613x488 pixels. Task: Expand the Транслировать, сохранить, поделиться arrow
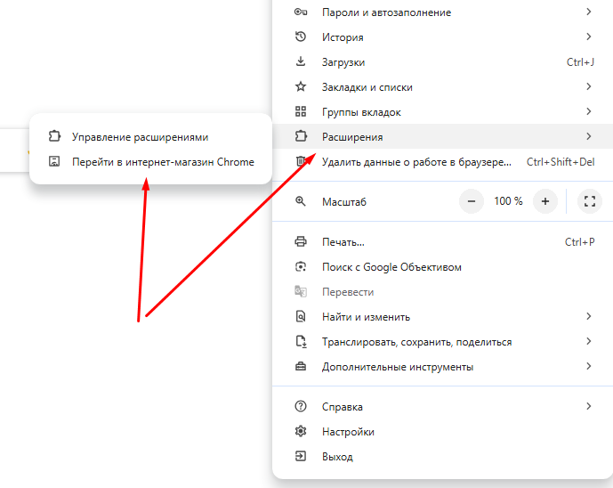(x=589, y=341)
